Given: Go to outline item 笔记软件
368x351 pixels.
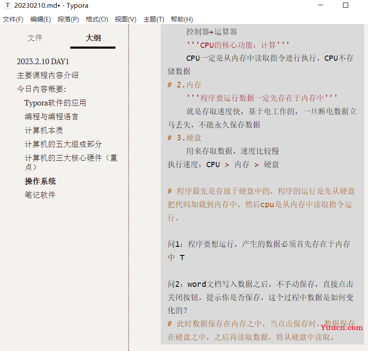Looking at the screenshot, I should pos(40,195).
